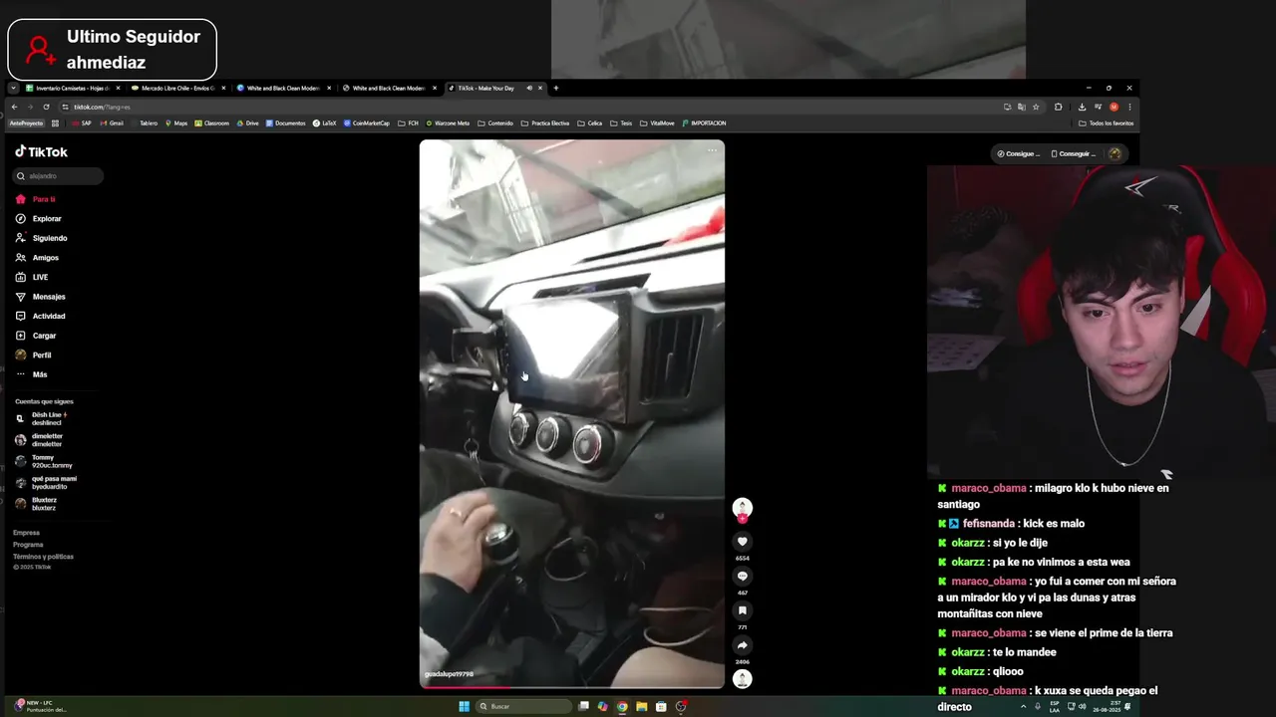Open Chrome profile avatar
The height and width of the screenshot is (717, 1276).
(x=1114, y=107)
